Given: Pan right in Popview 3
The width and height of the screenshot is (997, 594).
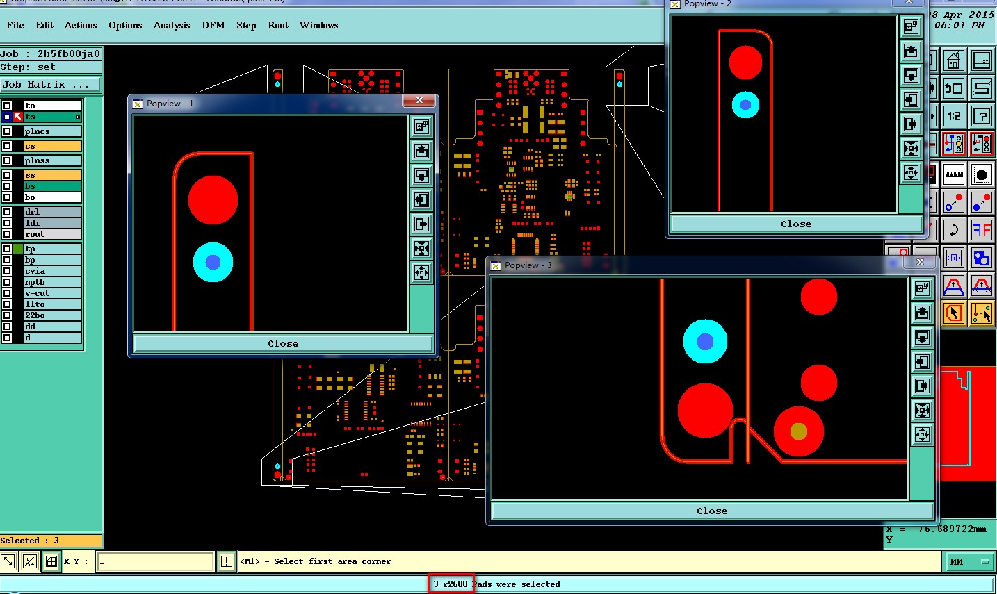Looking at the screenshot, I should click(x=923, y=386).
